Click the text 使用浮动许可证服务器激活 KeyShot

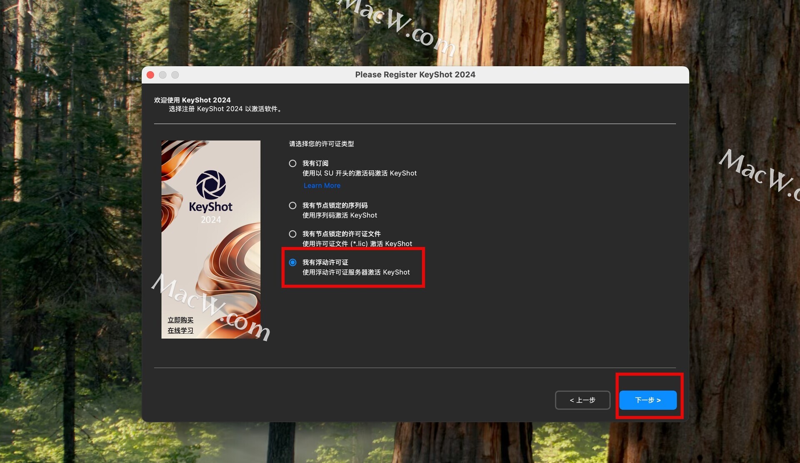[x=356, y=272]
